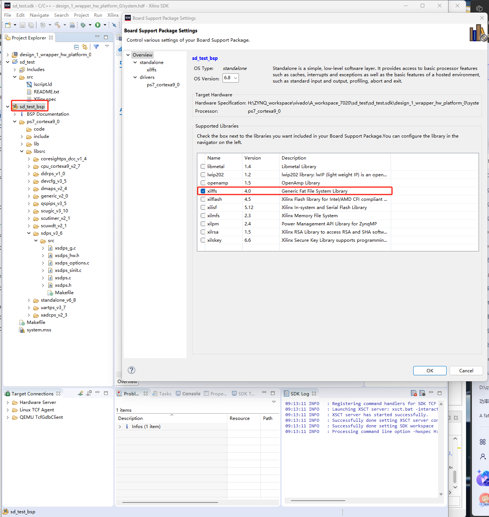Open system.mss in Project Explorer
The width and height of the screenshot is (489, 517).
coord(39,330)
